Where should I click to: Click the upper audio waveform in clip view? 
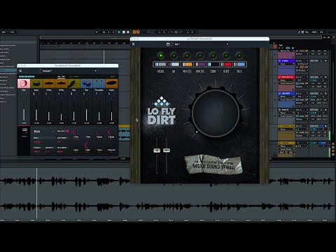[x=168, y=181]
